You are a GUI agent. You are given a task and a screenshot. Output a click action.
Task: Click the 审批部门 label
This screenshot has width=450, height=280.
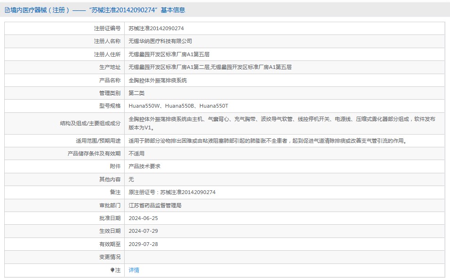110,205
